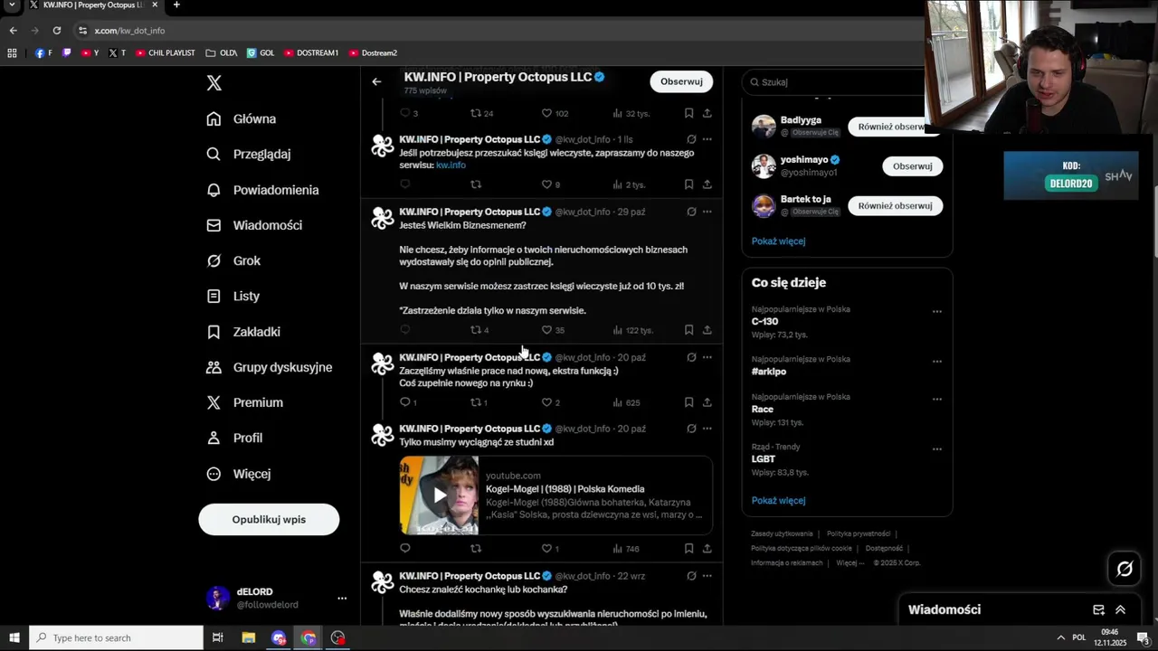Open CHIL PLAYLIST bookmark
The height and width of the screenshot is (651, 1158).
[x=166, y=53]
